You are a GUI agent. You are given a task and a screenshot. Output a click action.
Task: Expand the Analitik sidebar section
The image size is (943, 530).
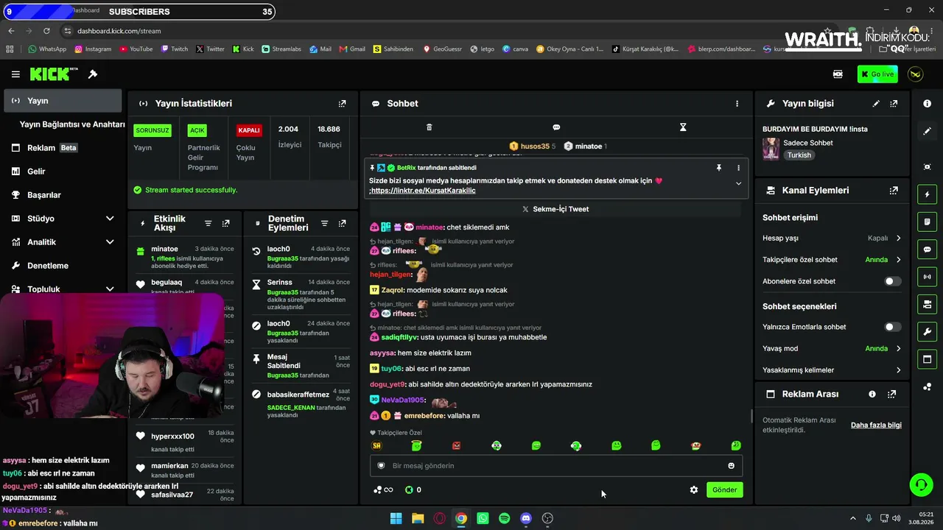(x=110, y=242)
